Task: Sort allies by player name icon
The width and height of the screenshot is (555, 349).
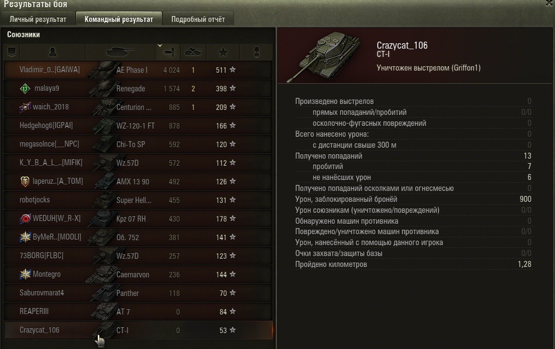Action: pyautogui.click(x=52, y=53)
